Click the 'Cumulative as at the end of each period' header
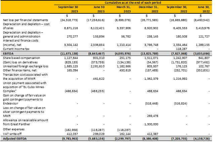 (x=133, y=3)
